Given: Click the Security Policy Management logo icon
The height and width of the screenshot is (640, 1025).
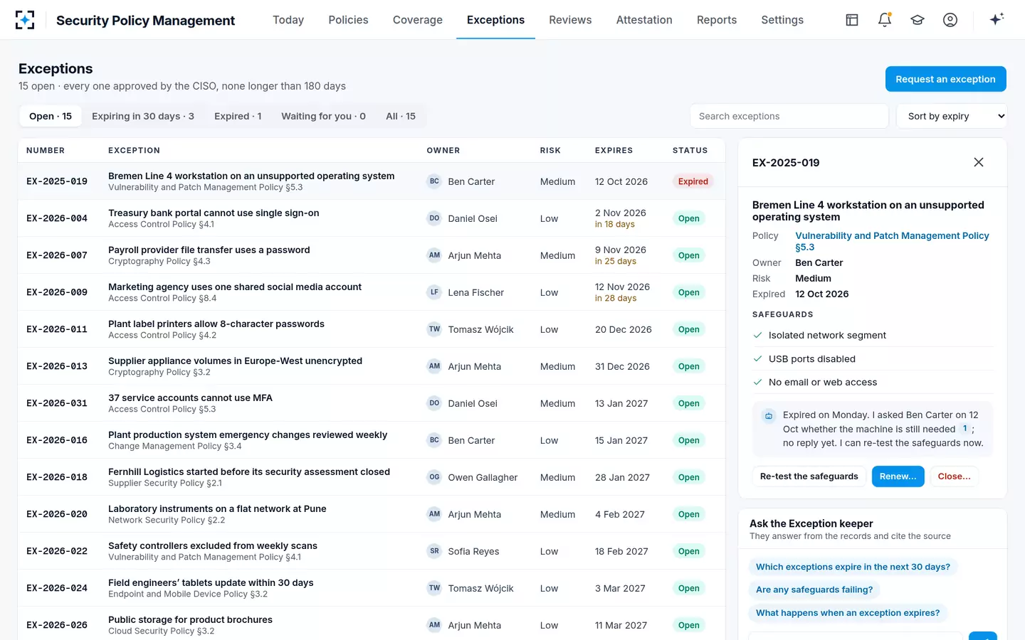Looking at the screenshot, I should point(25,20).
